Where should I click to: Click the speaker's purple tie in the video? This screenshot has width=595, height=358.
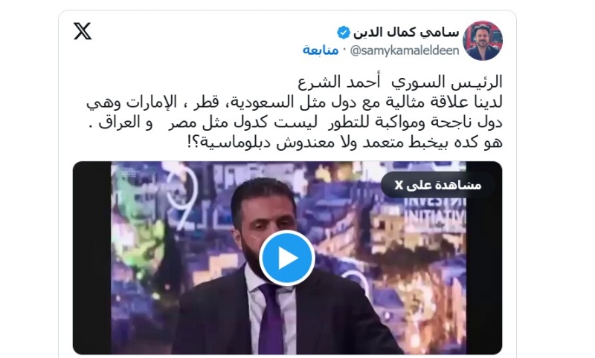(x=271, y=319)
